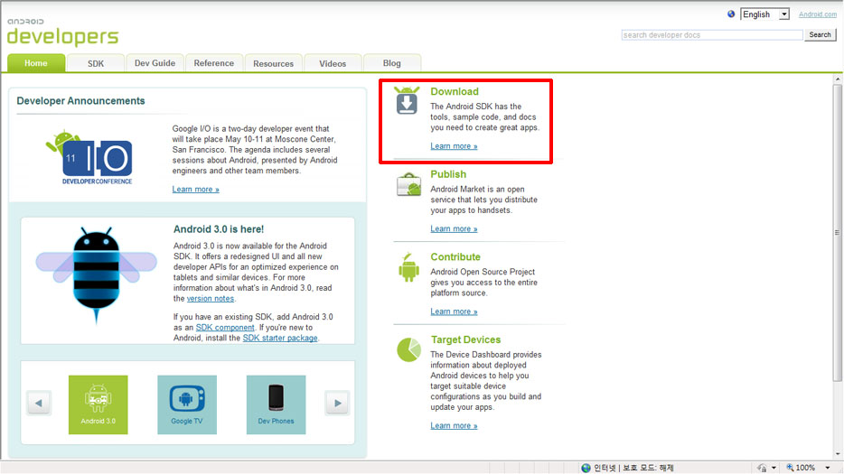Select the Android 3.0 carousel tile

(98, 404)
